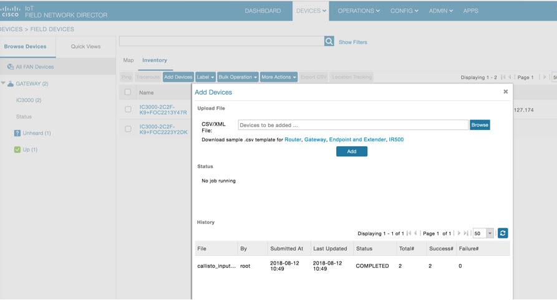Click the Submitted At column header
This screenshot has width=557, height=300.
(x=289, y=248)
